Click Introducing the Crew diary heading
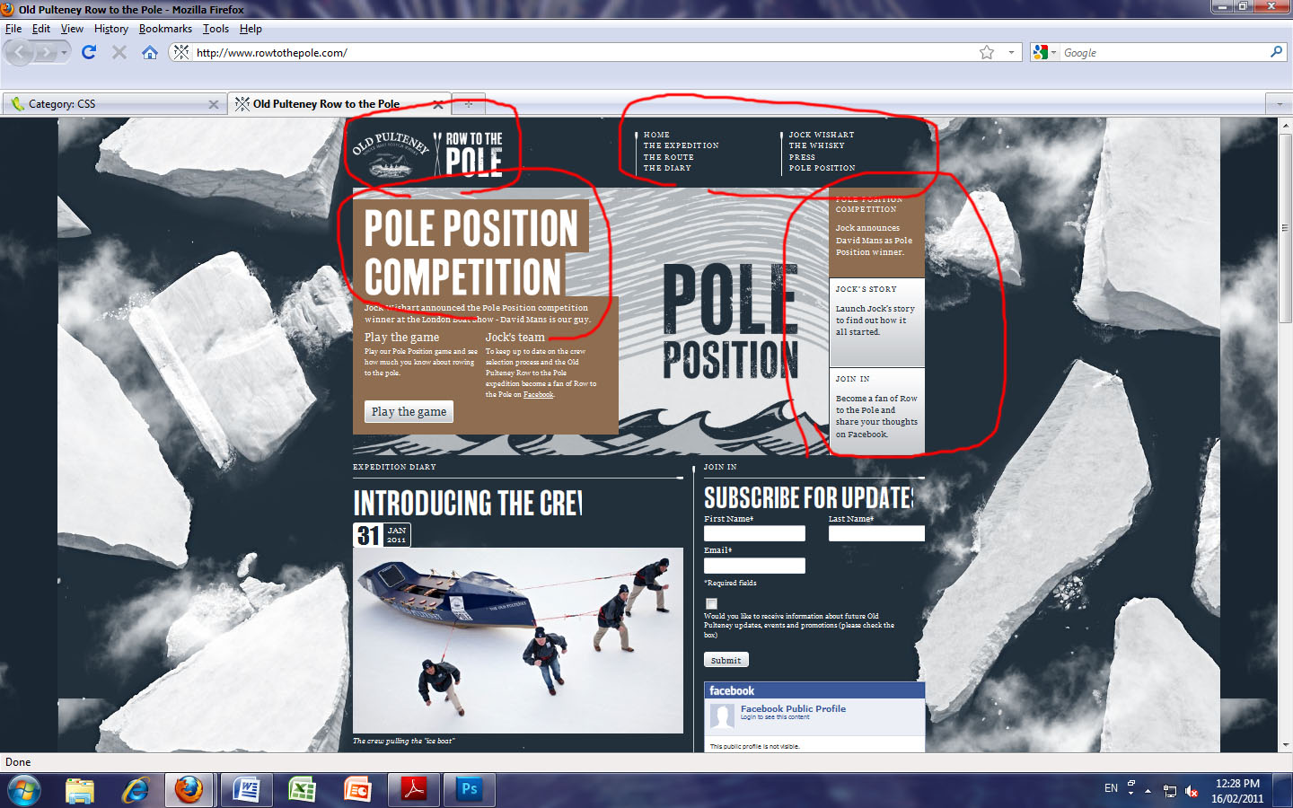 tap(467, 503)
